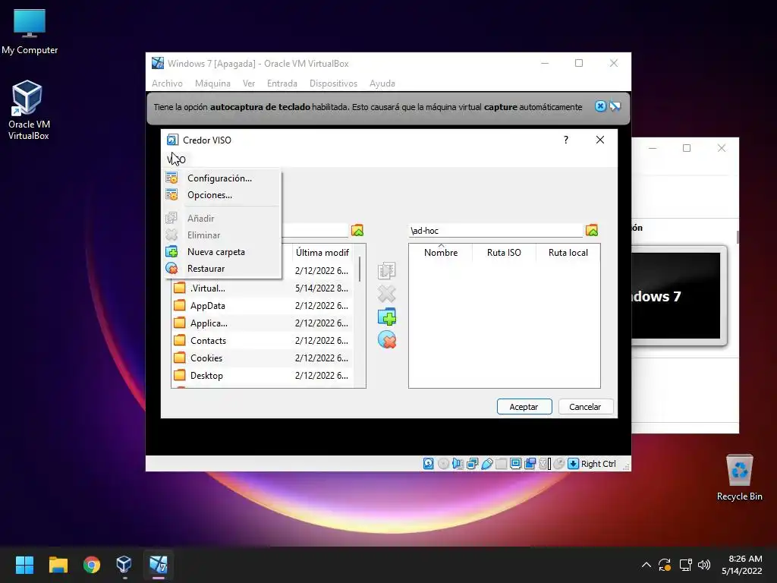Click the shared folders status bar icon

click(x=501, y=464)
